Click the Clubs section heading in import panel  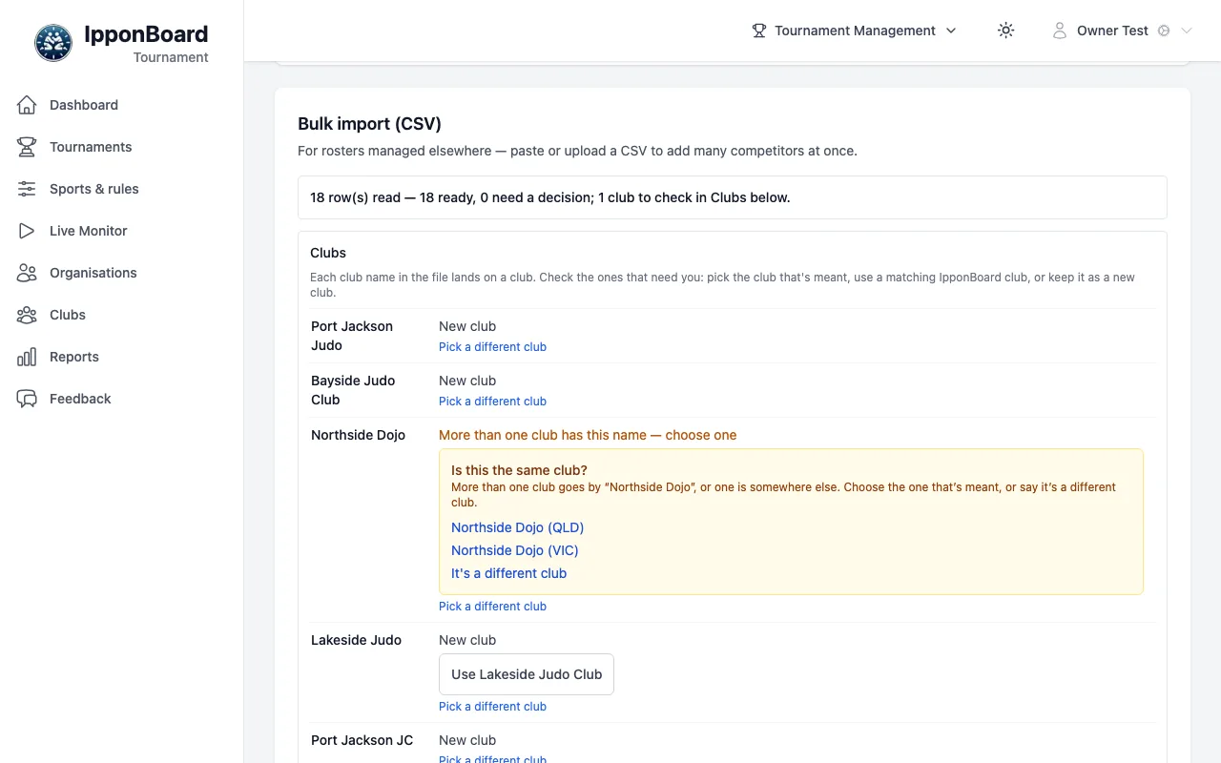coord(328,253)
